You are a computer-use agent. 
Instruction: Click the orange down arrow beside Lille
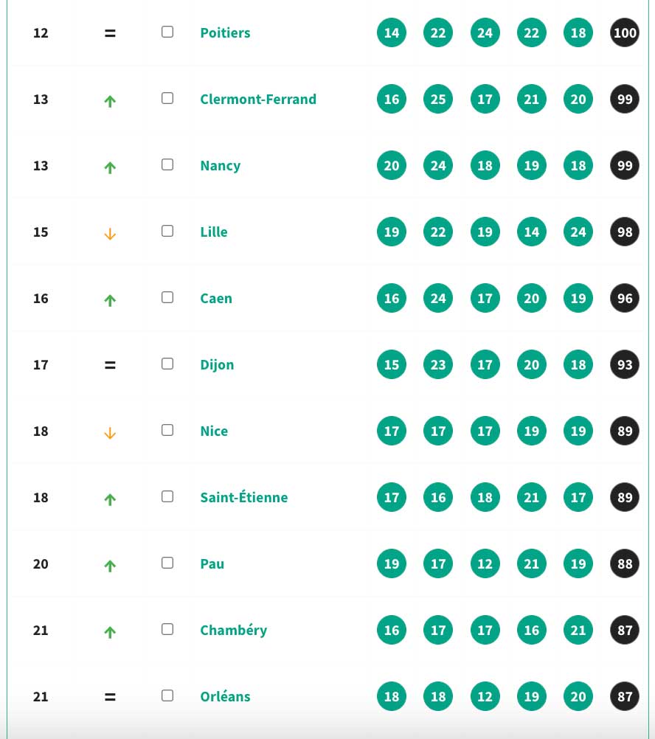coord(110,234)
